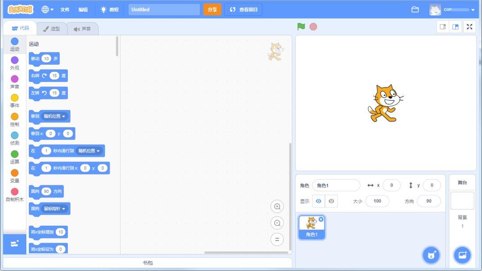The width and height of the screenshot is (482, 271).
Task: Zoom out the workspace
Action: [277, 223]
